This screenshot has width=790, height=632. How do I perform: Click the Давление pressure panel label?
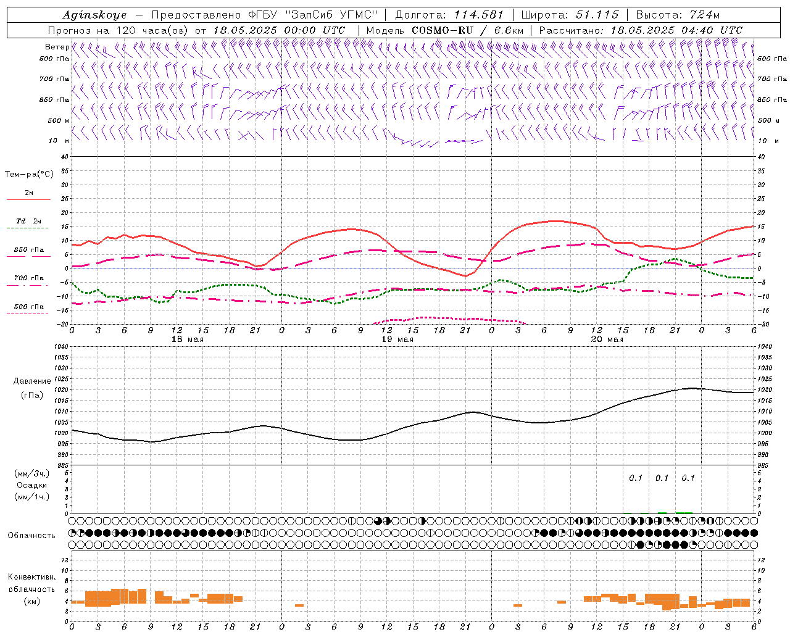click(32, 381)
